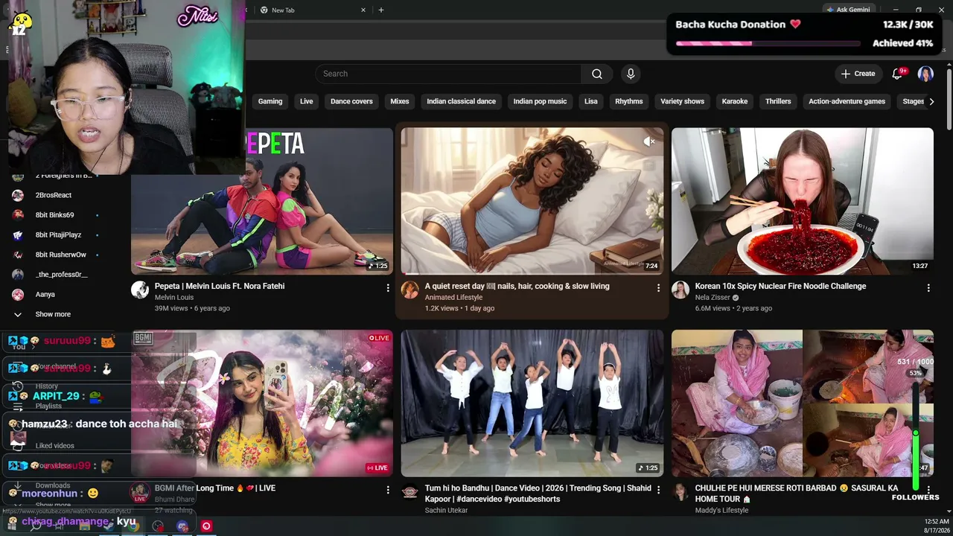This screenshot has height=536, width=953.
Task: Select the Indian pop music chip
Action: click(x=540, y=101)
